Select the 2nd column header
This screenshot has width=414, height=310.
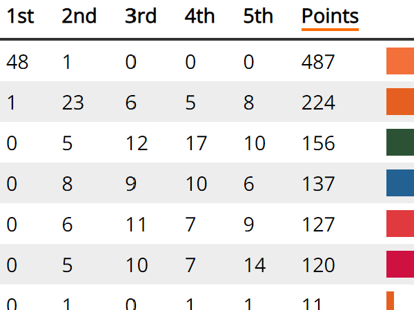click(x=79, y=17)
